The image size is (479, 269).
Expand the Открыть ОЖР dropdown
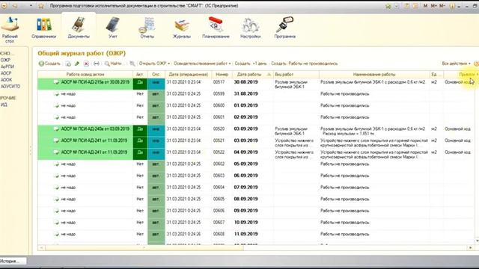(x=154, y=64)
